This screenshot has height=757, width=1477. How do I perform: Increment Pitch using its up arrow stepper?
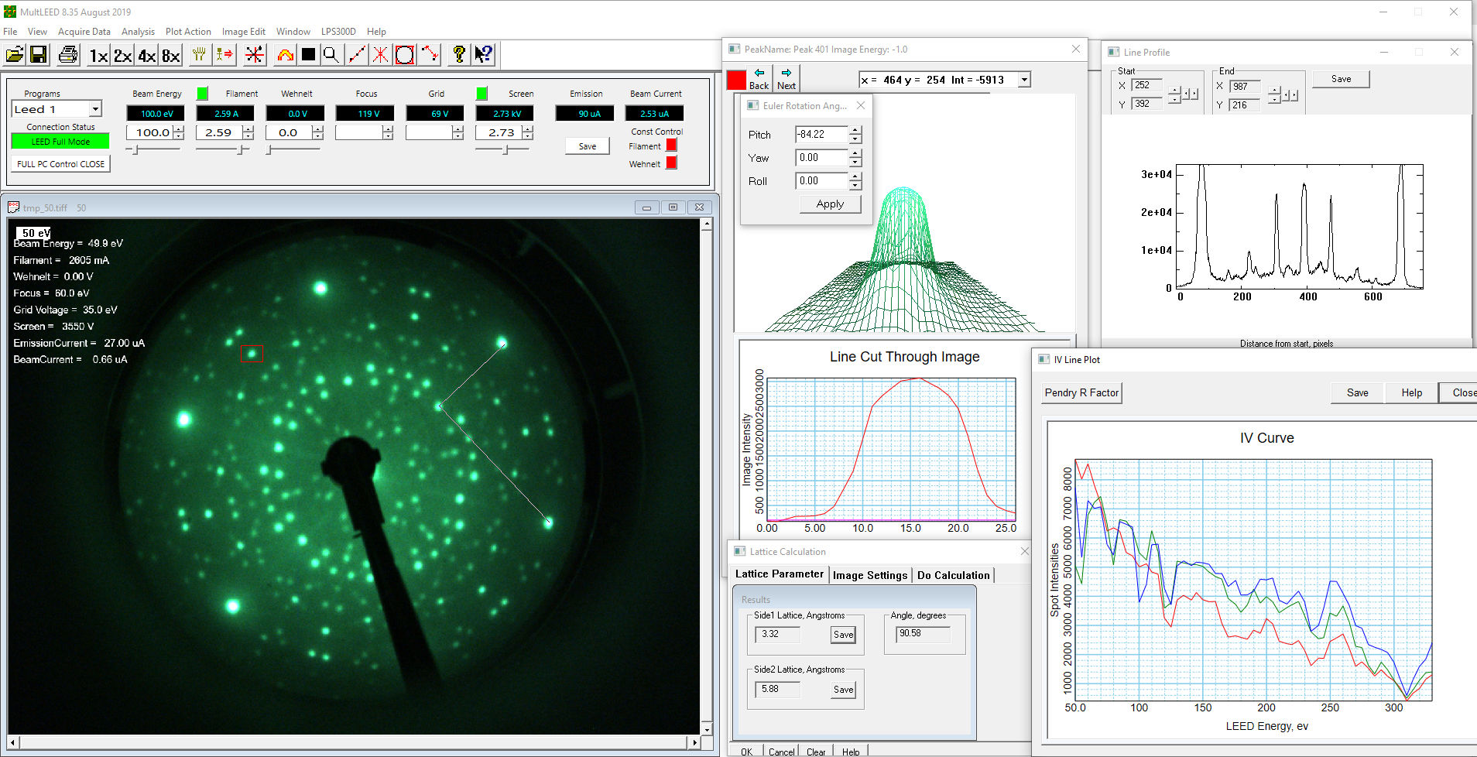point(855,131)
